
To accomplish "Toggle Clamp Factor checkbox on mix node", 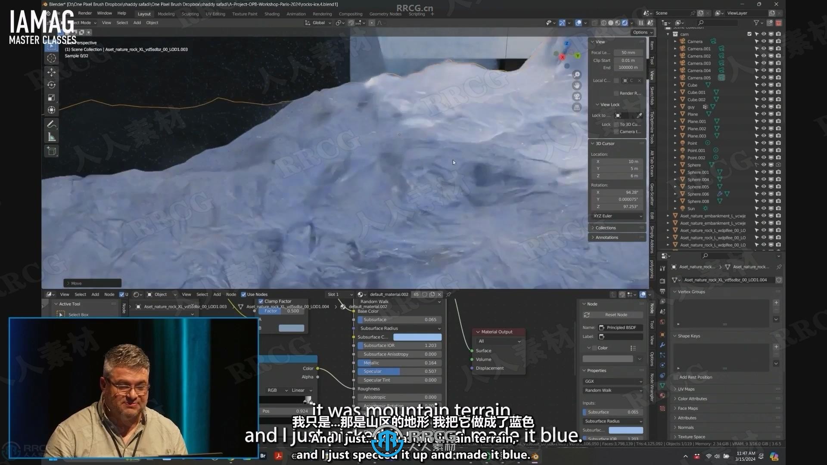I will pyautogui.click(x=261, y=301).
